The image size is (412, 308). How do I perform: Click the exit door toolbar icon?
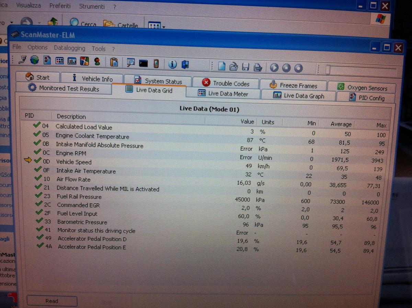point(185,65)
